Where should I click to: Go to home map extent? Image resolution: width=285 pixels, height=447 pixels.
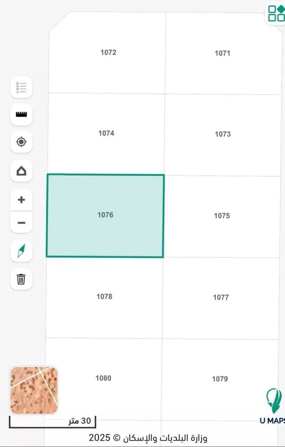click(x=21, y=171)
